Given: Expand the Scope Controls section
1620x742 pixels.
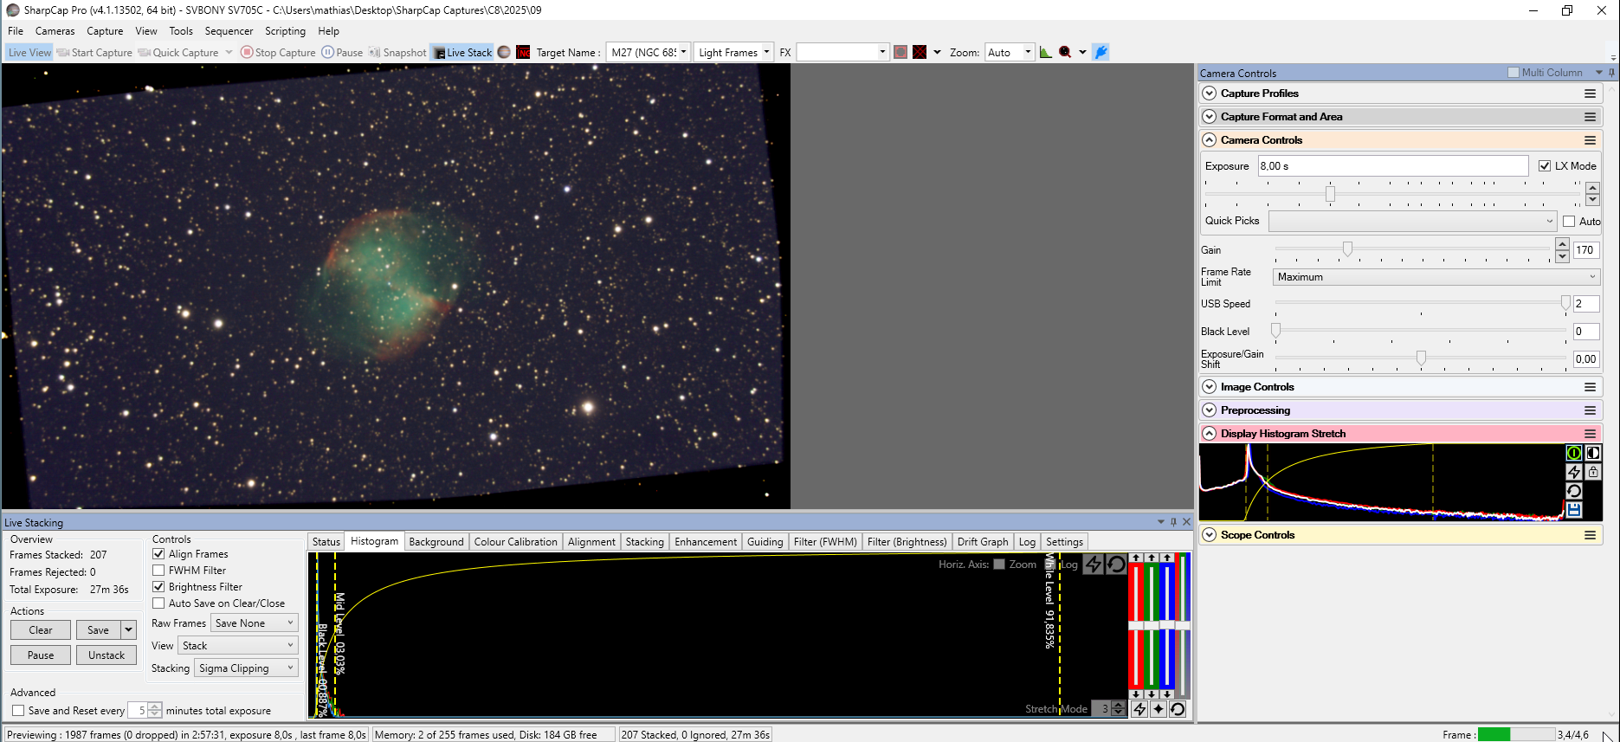Looking at the screenshot, I should coord(1210,535).
